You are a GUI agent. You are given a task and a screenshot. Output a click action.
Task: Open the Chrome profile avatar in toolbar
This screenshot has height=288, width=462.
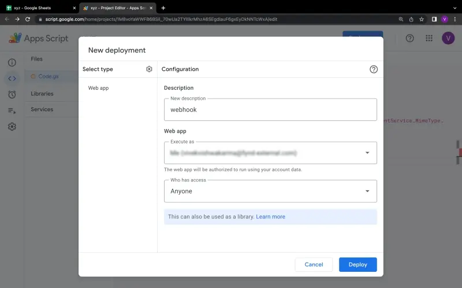click(x=445, y=19)
